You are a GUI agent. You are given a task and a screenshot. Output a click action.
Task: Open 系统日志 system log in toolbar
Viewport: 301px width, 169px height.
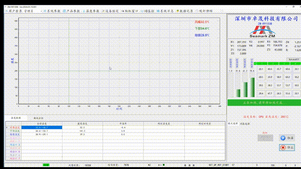pos(165,11)
